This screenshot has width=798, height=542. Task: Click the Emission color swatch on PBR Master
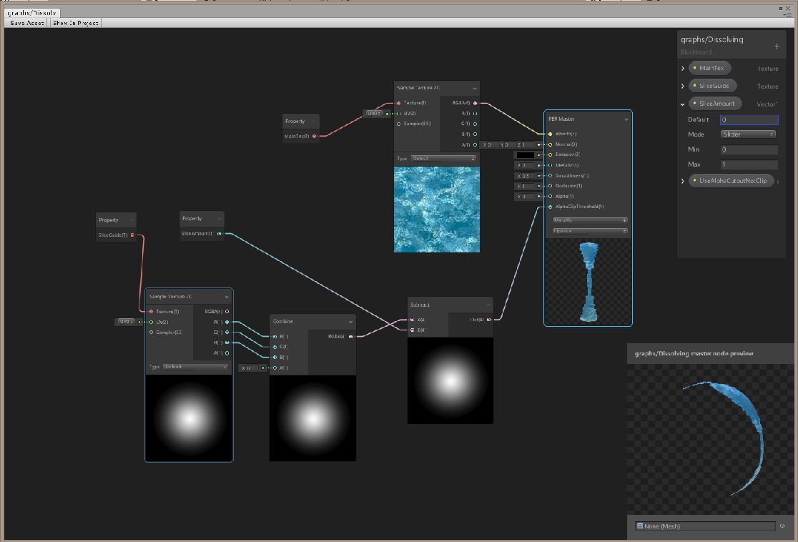point(527,154)
